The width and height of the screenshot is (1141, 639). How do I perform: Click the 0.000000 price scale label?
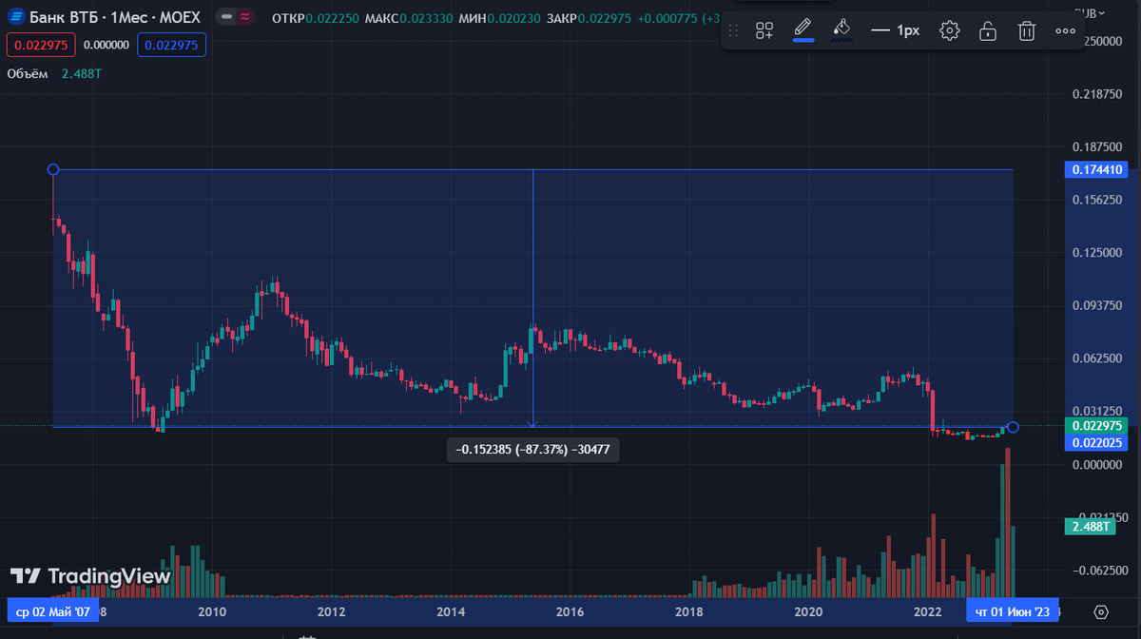pyautogui.click(x=1095, y=464)
